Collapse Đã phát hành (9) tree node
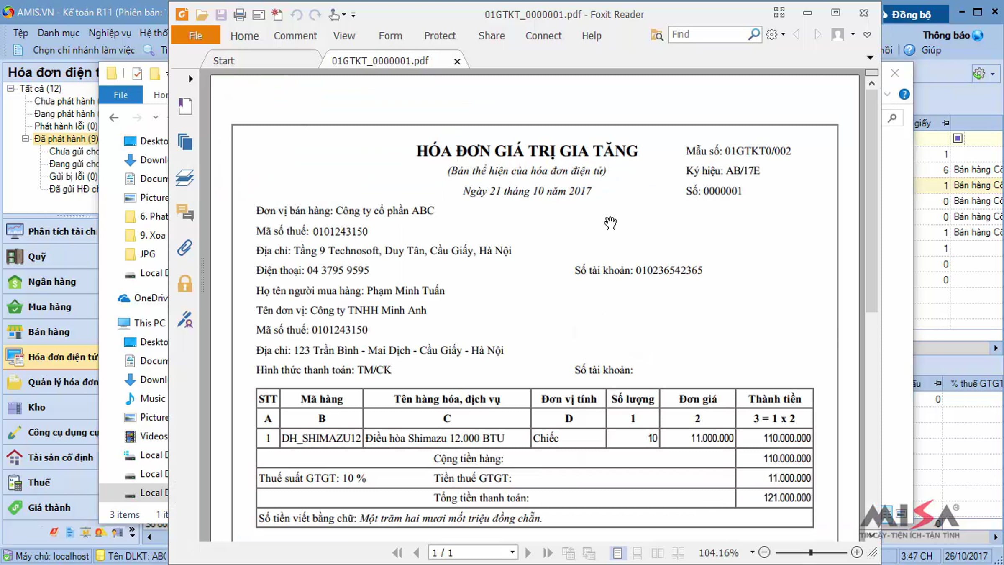1004x565 pixels. coord(26,139)
